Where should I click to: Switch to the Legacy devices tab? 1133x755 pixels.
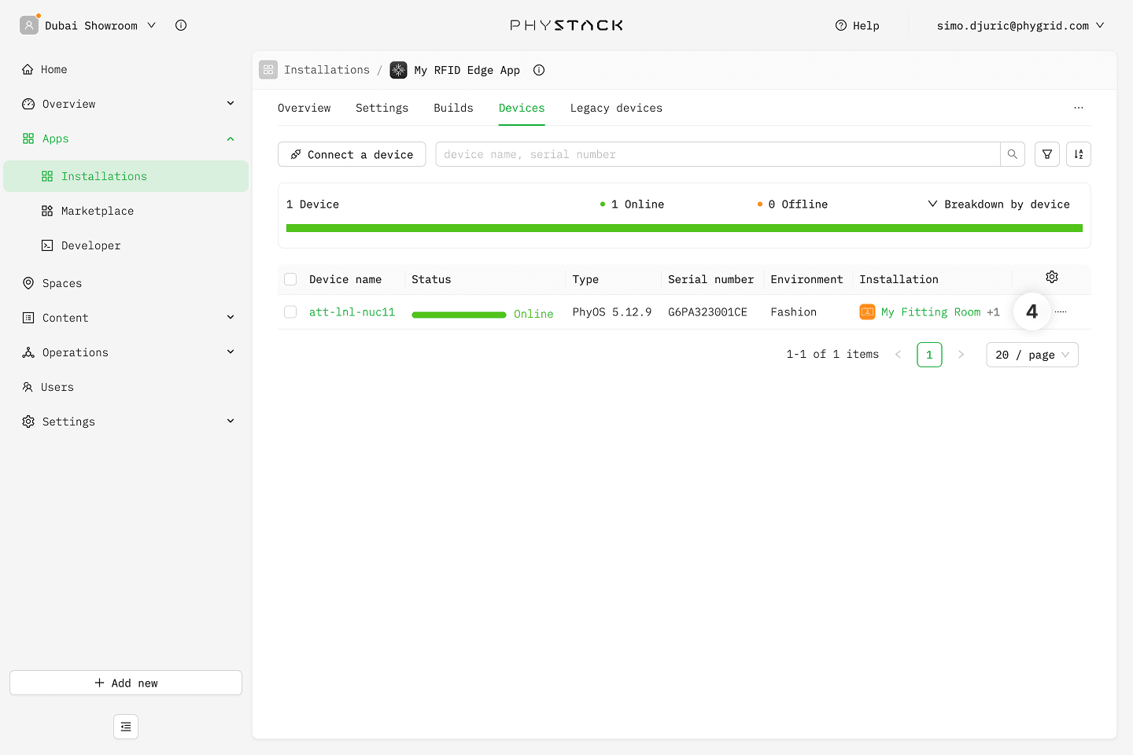(x=616, y=108)
